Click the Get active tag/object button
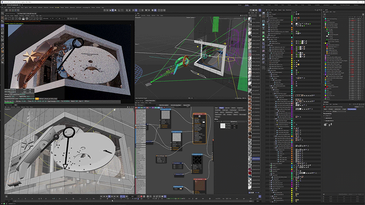 175,104
